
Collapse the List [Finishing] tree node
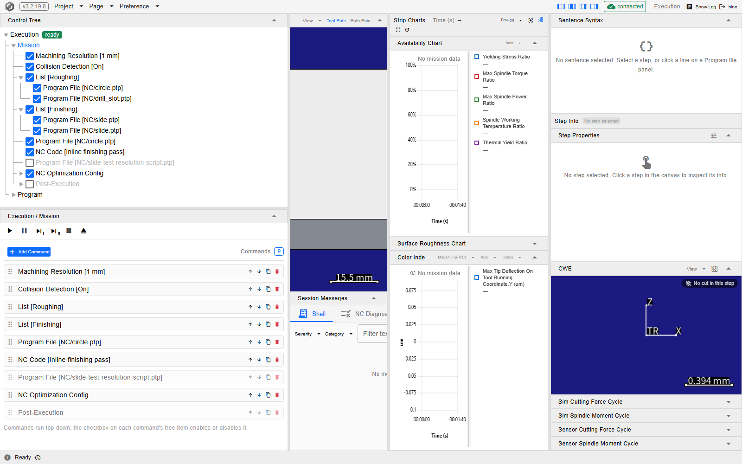[x=21, y=110]
